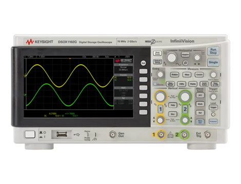
Task: Click the Entry knob
Action: 160,75
